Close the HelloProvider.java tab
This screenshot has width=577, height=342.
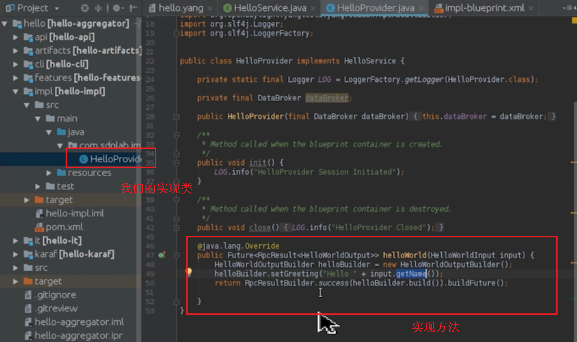pyautogui.click(x=422, y=8)
